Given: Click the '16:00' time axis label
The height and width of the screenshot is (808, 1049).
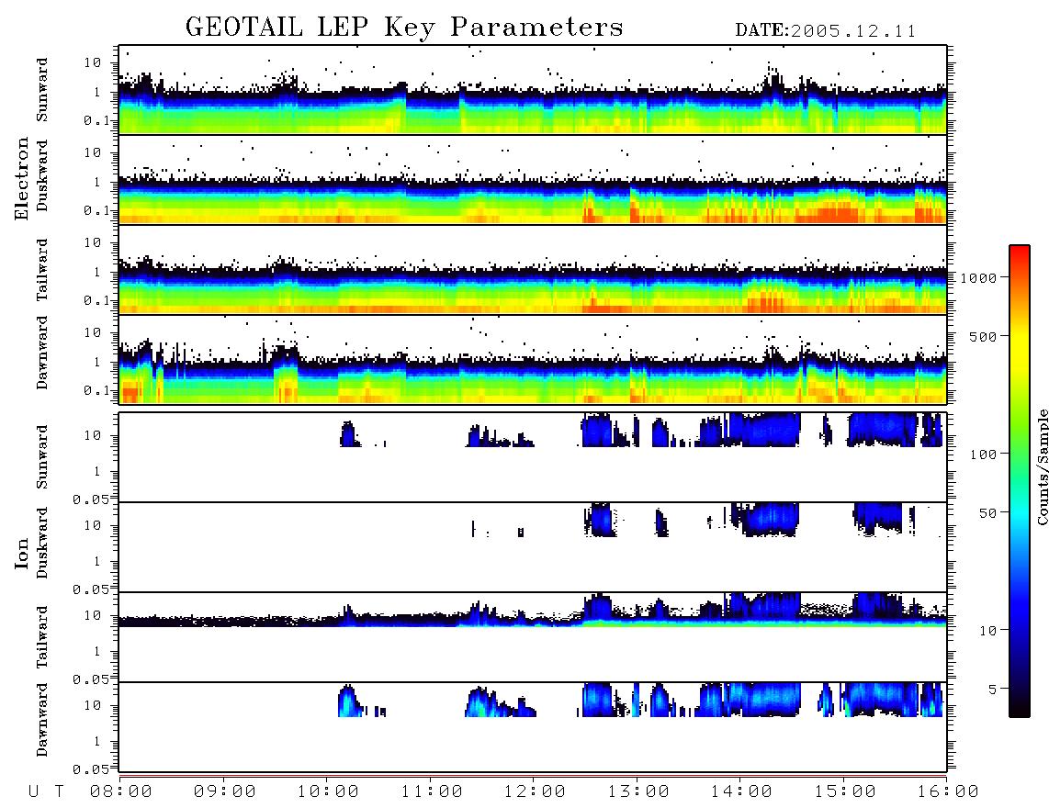Looking at the screenshot, I should pyautogui.click(x=948, y=792).
